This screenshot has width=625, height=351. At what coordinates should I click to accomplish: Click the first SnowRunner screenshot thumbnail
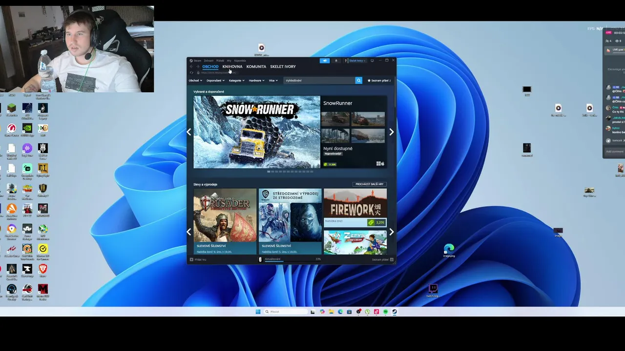coord(335,119)
